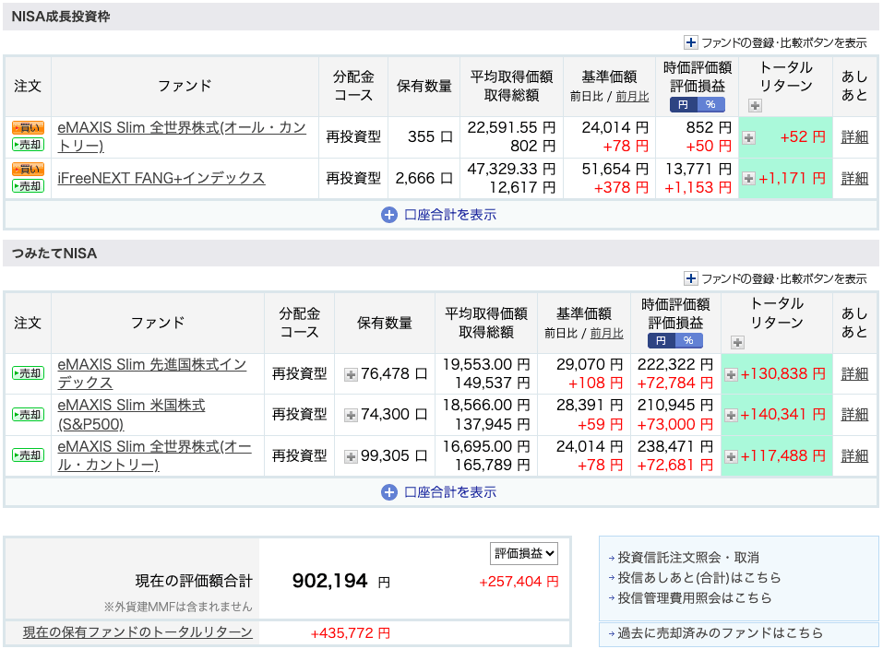The width and height of the screenshot is (883, 649).
Task: Show account total under NISA成長投資枠
Action: 440,215
